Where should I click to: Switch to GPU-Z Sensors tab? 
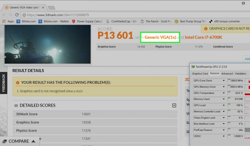[215, 73]
